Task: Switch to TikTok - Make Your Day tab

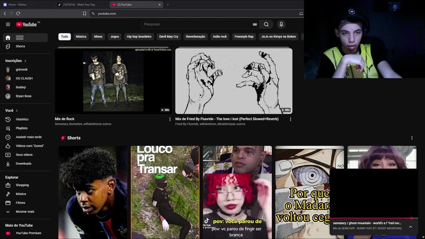Action: click(81, 5)
